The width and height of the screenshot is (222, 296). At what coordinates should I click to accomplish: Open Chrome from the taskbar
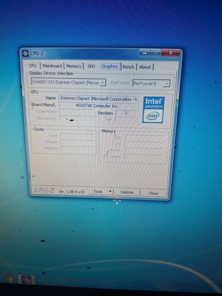9,279
